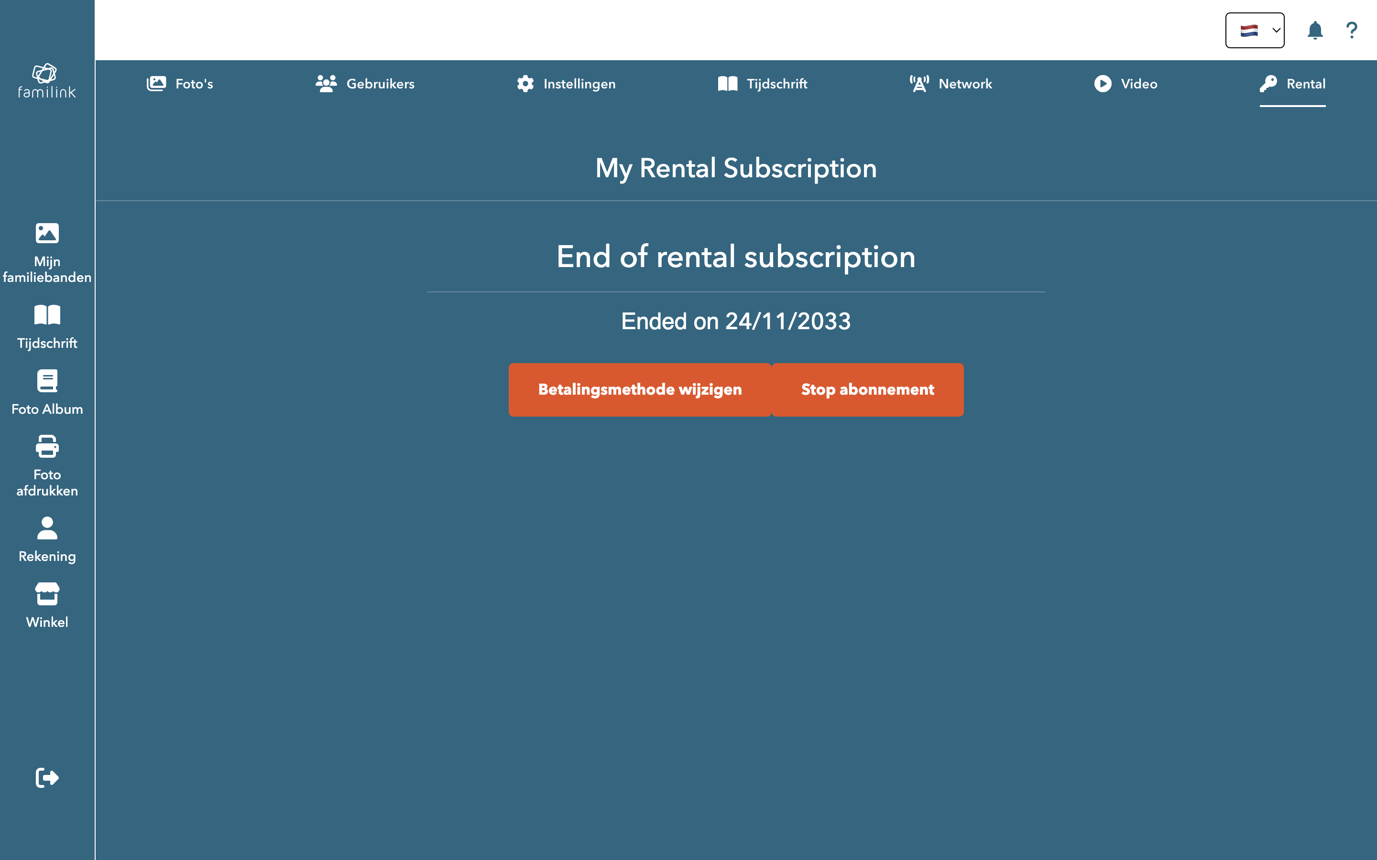The image size is (1377, 860).
Task: Select the Rental tab
Action: click(1292, 84)
